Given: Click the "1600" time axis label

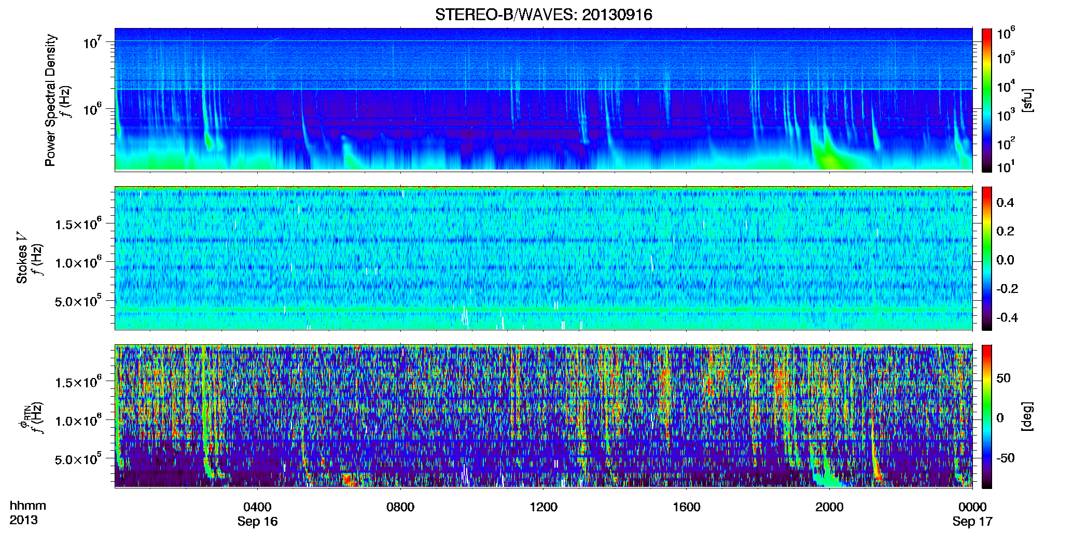Looking at the screenshot, I should (x=687, y=507).
